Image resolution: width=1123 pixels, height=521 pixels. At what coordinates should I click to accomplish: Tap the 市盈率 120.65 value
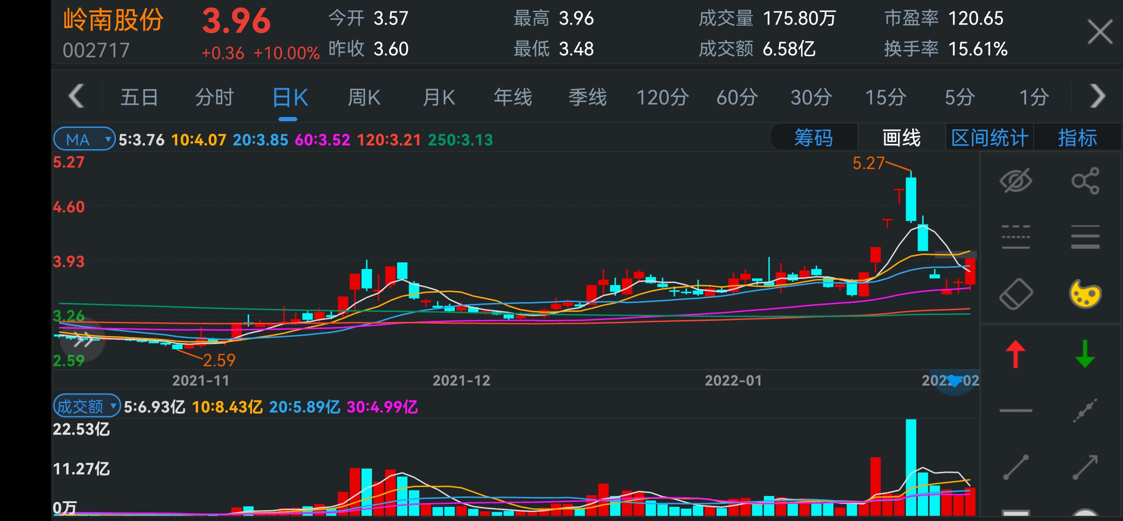point(944,18)
